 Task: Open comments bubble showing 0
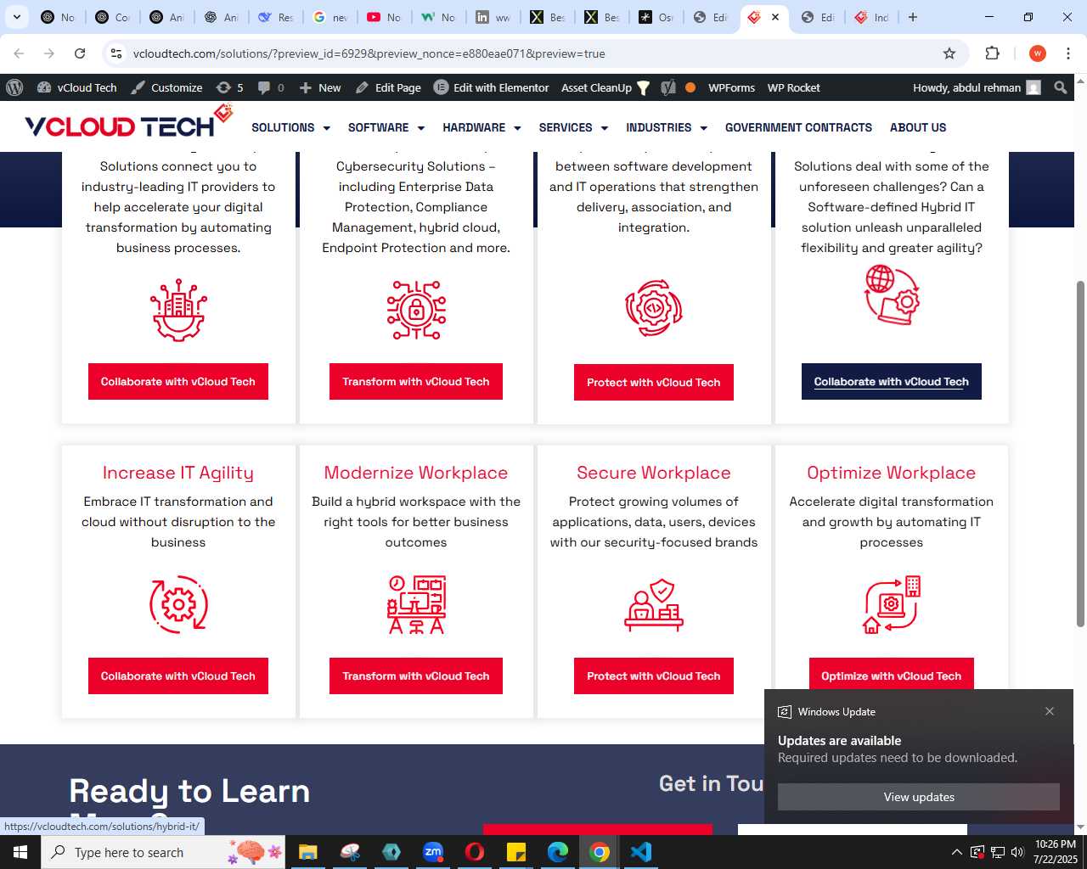coord(271,87)
